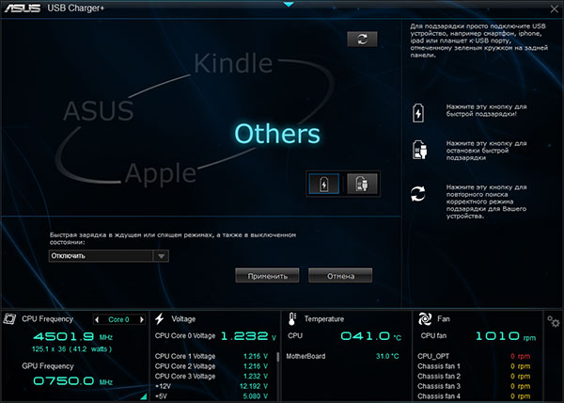
Task: Click the CPU Core 2 Voltage row
Action: tap(211, 366)
